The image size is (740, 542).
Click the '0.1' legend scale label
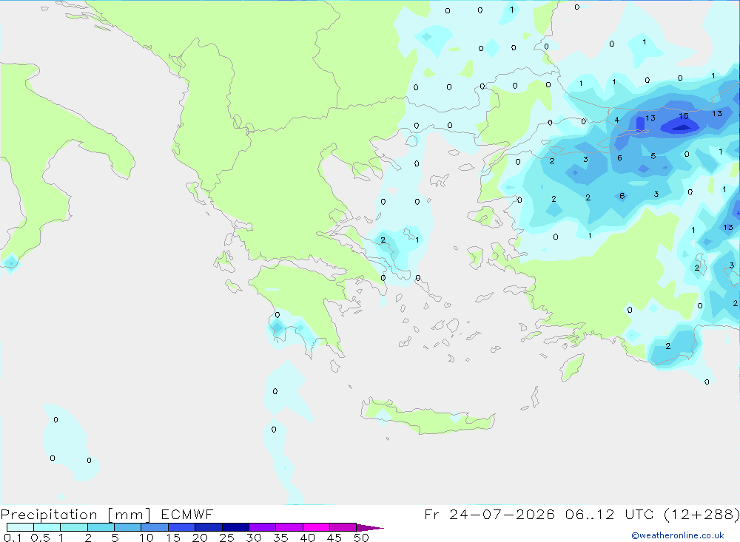point(13,538)
